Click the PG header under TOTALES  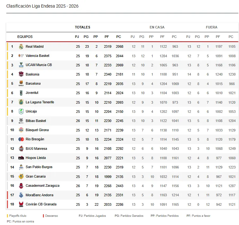click(86, 37)
